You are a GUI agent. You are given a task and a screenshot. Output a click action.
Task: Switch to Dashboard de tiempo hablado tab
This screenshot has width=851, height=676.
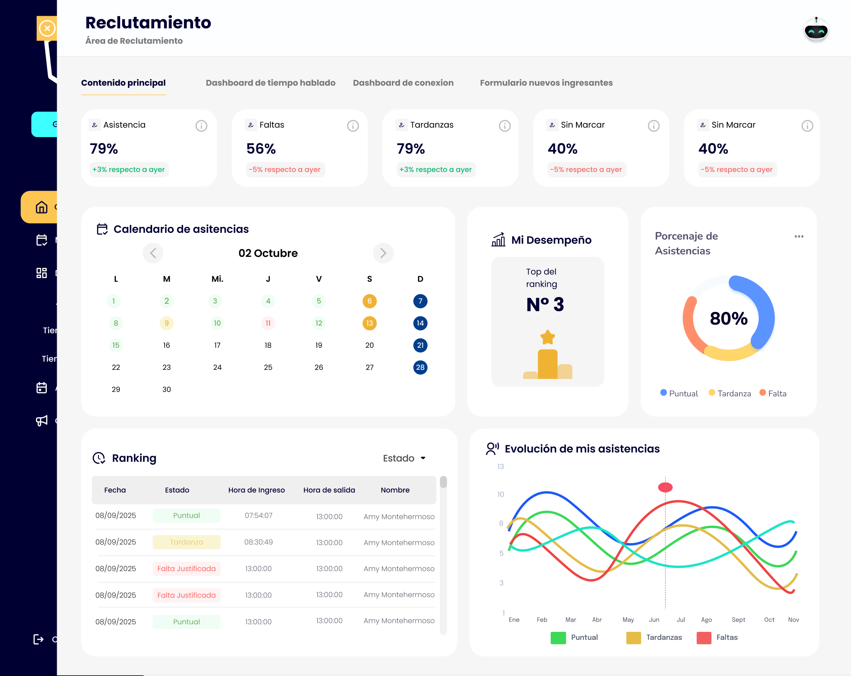coord(270,83)
